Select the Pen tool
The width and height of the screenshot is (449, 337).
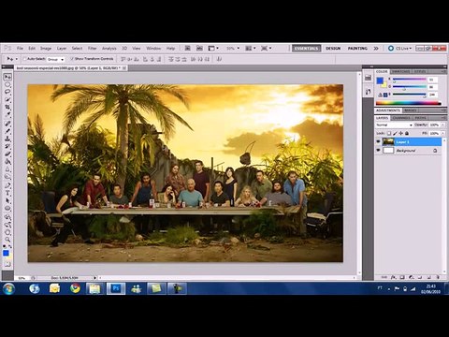[x=7, y=185]
